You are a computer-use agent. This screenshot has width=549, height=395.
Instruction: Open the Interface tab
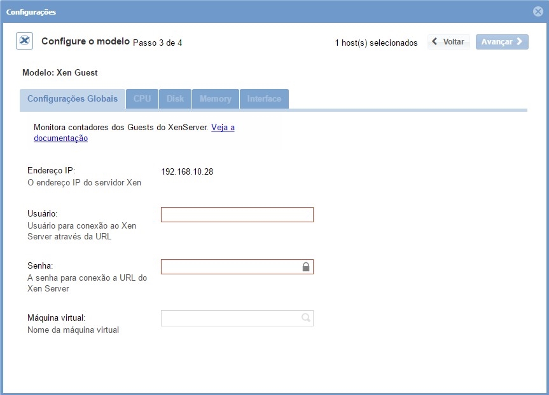[264, 99]
